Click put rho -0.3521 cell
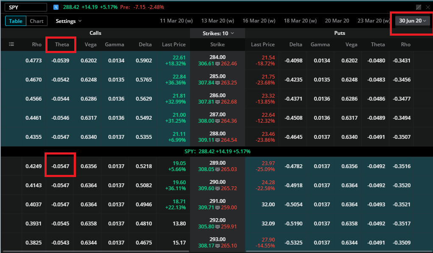Image resolution: width=433 pixels, height=253 pixels. coord(402,204)
